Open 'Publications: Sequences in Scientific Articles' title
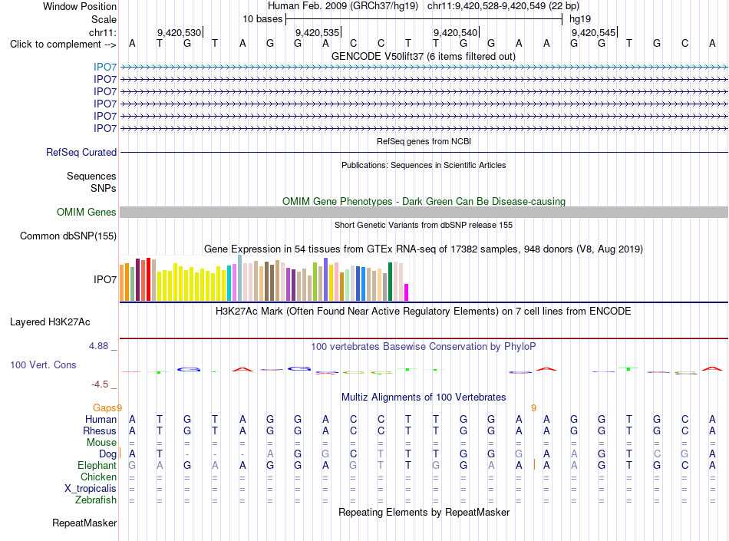 (424, 165)
